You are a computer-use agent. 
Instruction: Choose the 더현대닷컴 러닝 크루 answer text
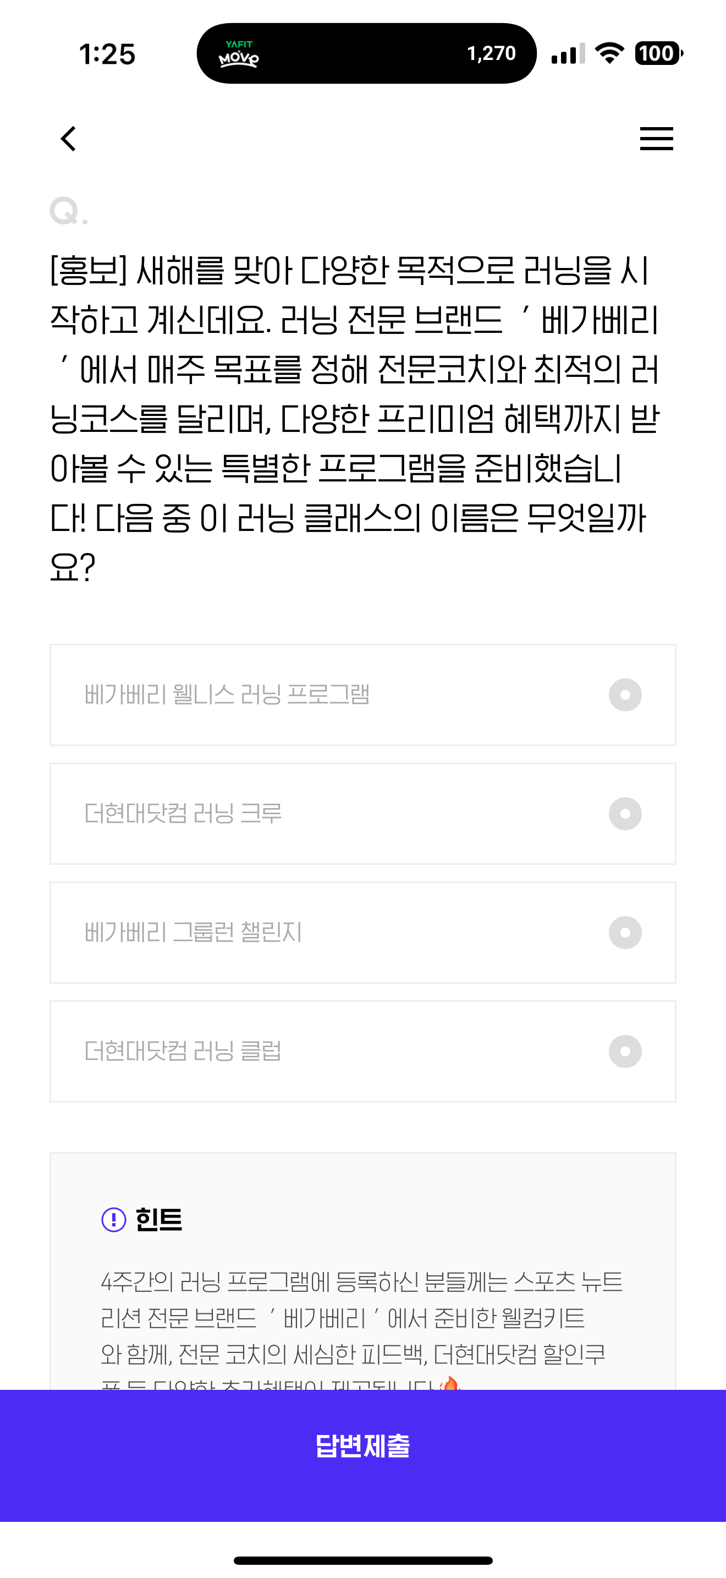(x=183, y=814)
